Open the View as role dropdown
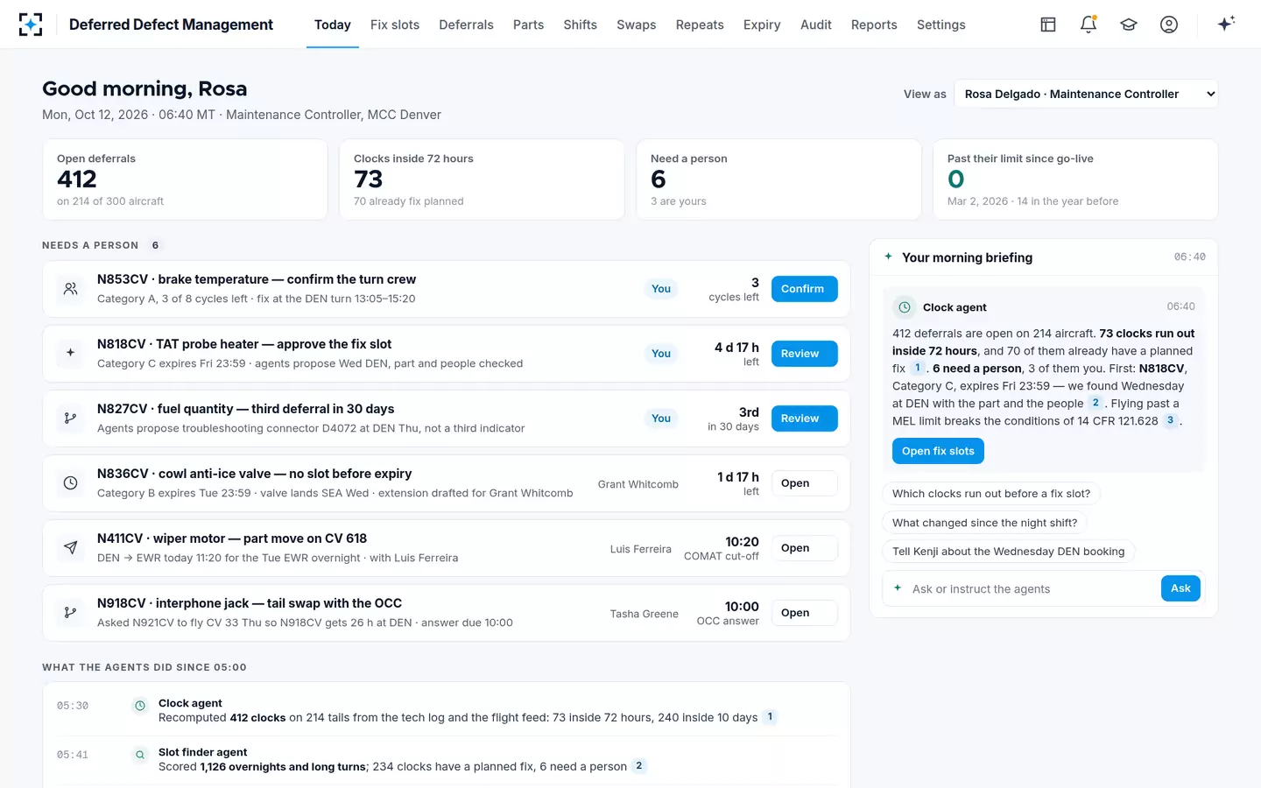Screen dimensions: 1261x788 (x=1086, y=95)
